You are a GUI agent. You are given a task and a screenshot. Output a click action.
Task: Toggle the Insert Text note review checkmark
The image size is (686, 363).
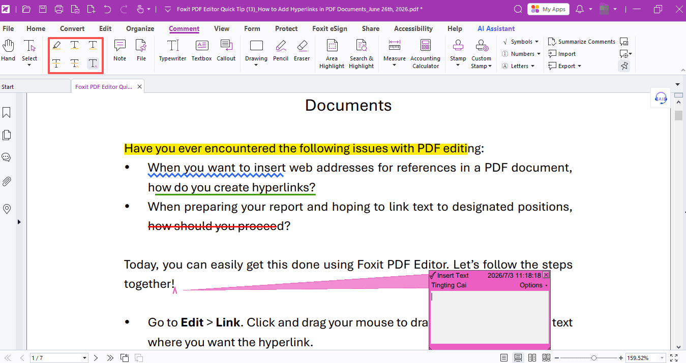coord(433,276)
